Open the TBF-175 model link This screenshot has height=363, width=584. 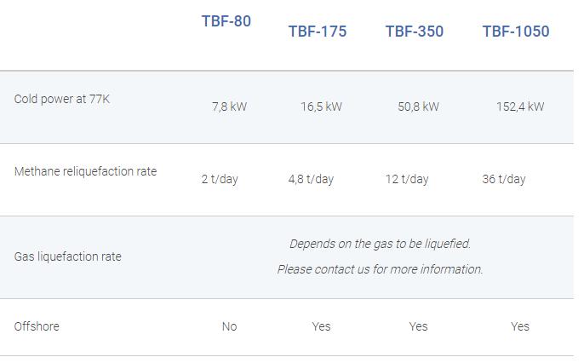pyautogui.click(x=318, y=32)
